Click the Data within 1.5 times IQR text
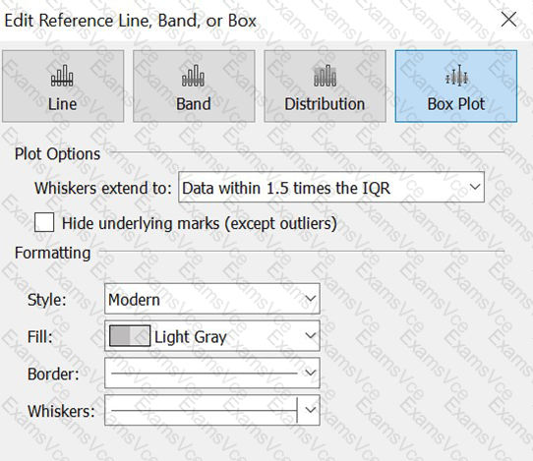This screenshot has height=461, width=533. pos(286,188)
